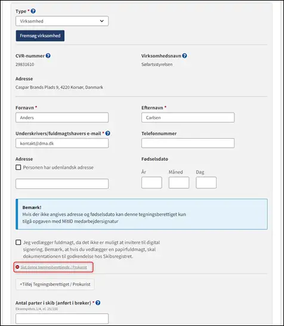Screen dimensions: 284x326
Task: Tick the Jeg vedlægger fuldmagt checkbox
Action: click(x=18, y=243)
